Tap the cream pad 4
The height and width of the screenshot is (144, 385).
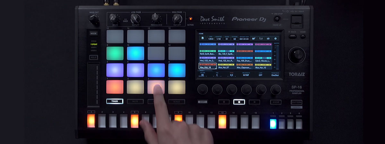177,87
